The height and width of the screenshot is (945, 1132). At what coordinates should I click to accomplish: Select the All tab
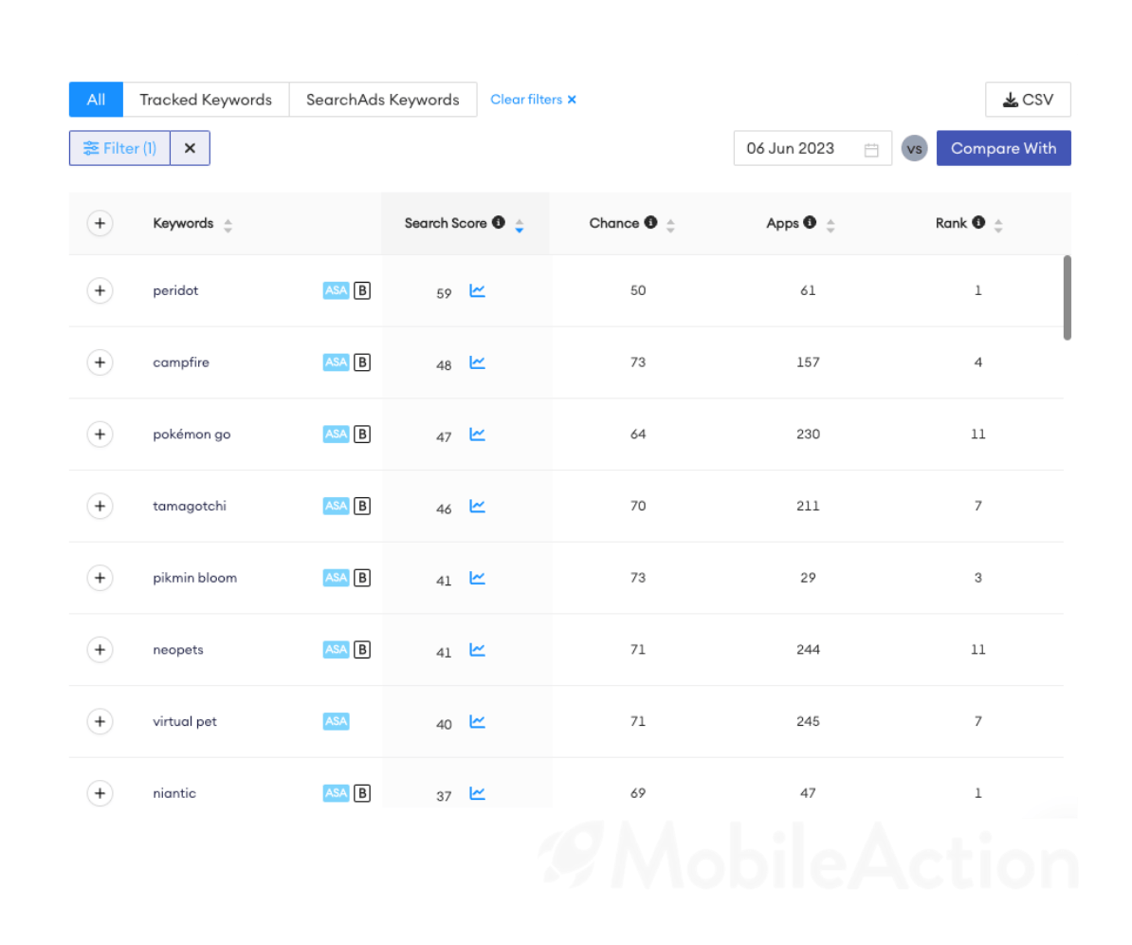click(x=96, y=100)
